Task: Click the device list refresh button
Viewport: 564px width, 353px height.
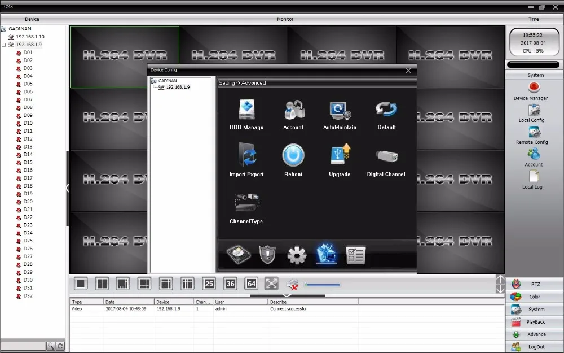Action: tap(60, 346)
